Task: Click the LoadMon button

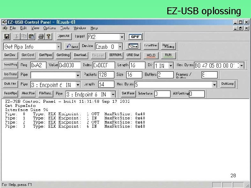Action: tap(151, 46)
